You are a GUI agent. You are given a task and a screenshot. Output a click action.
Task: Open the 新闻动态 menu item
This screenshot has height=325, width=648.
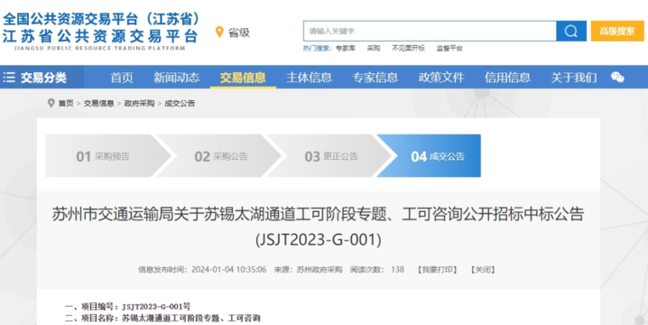click(177, 78)
